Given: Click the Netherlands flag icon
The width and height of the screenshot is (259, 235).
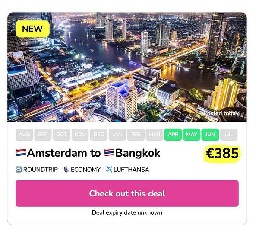Looking at the screenshot, I should (21, 152).
